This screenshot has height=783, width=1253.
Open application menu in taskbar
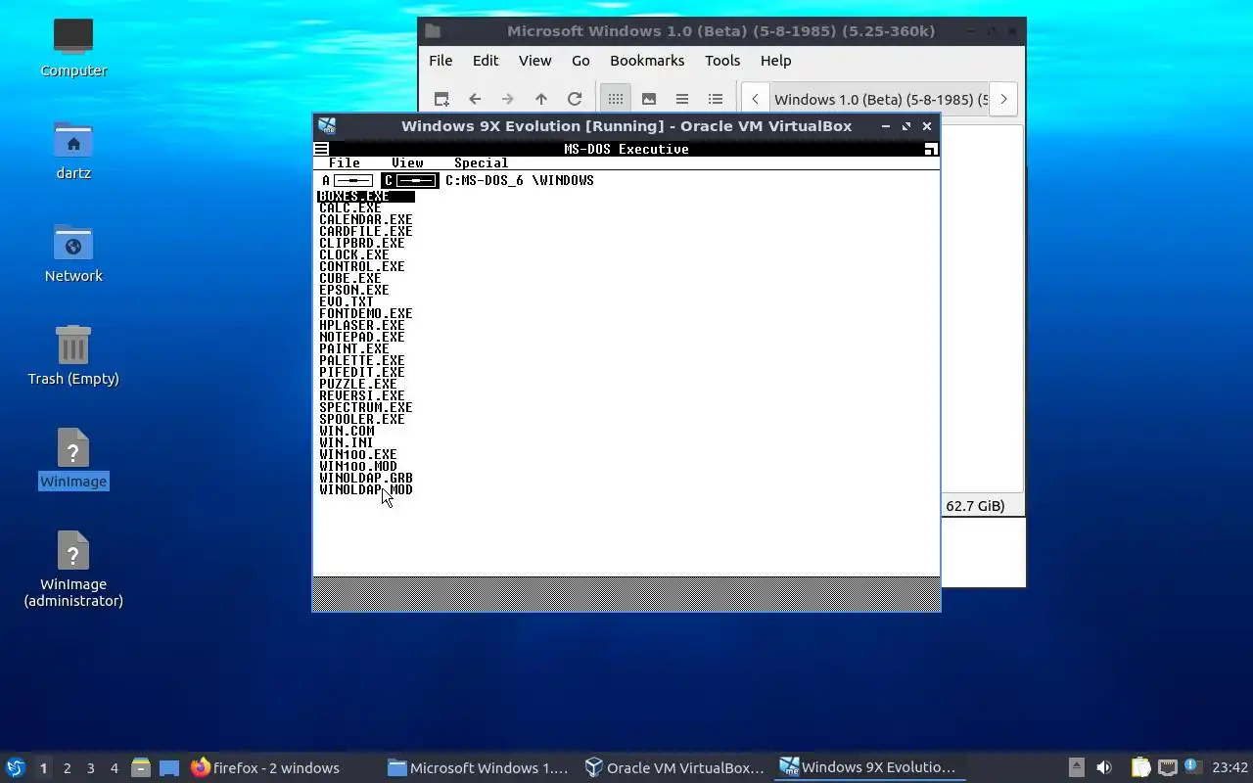(x=15, y=767)
